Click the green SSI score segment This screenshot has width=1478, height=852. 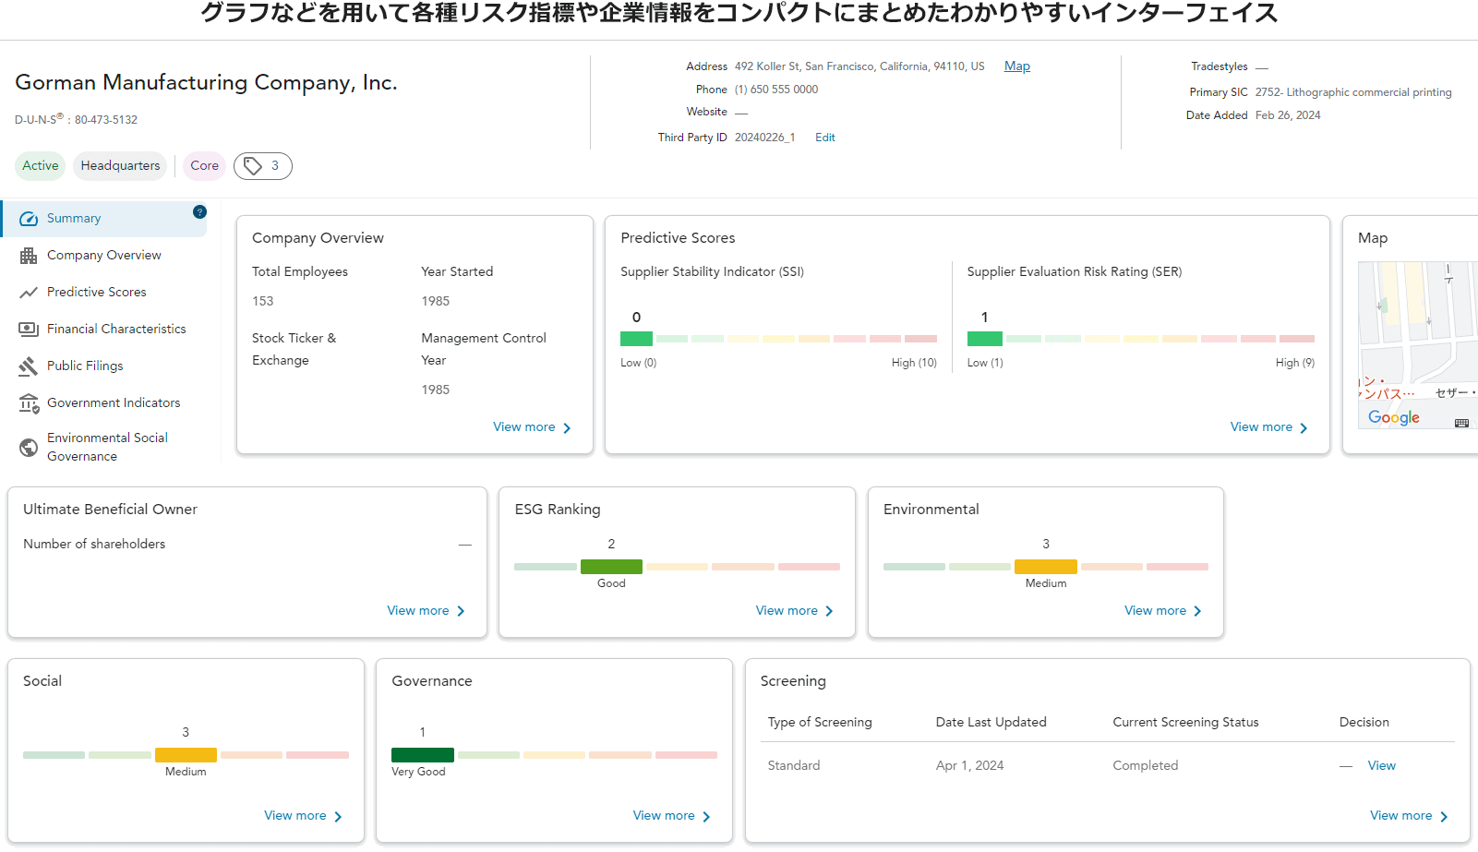pyautogui.click(x=636, y=339)
